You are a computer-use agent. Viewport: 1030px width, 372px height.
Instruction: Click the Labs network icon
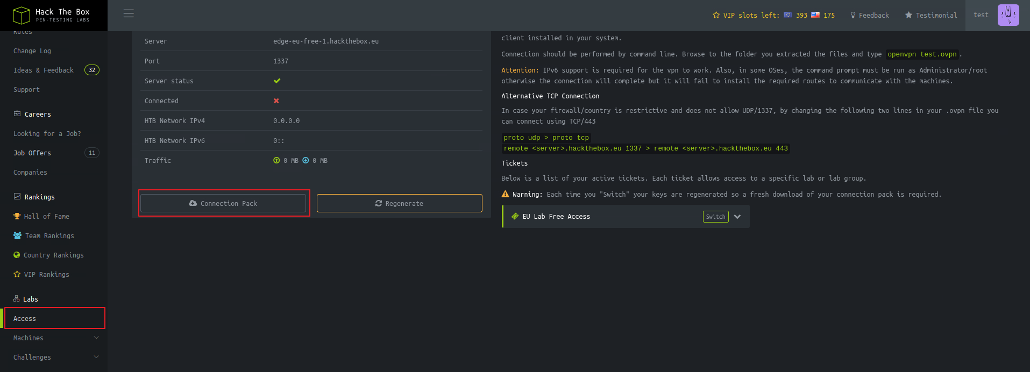coord(16,299)
